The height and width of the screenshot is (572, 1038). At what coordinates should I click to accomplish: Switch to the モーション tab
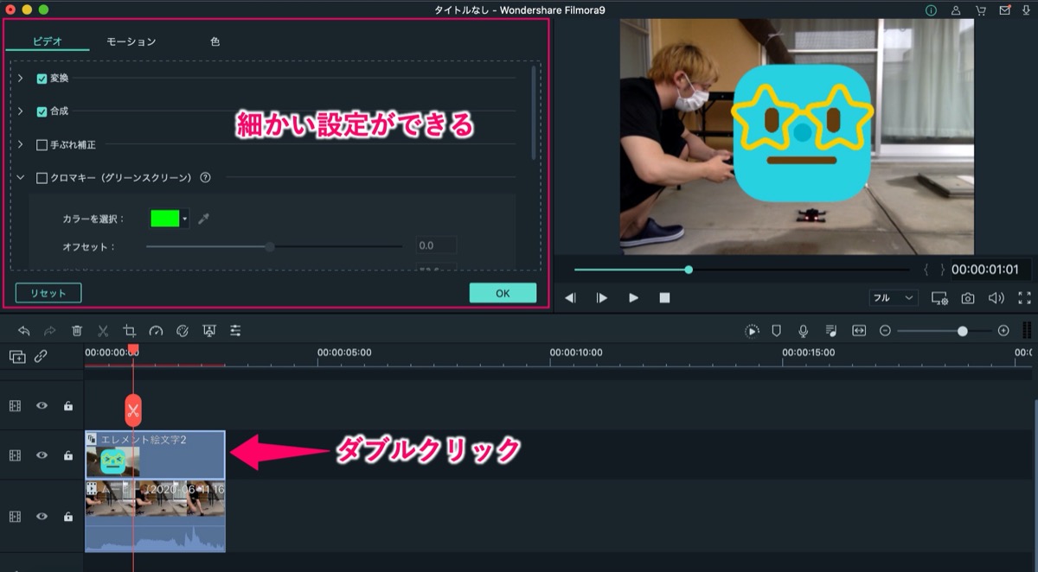point(131,41)
